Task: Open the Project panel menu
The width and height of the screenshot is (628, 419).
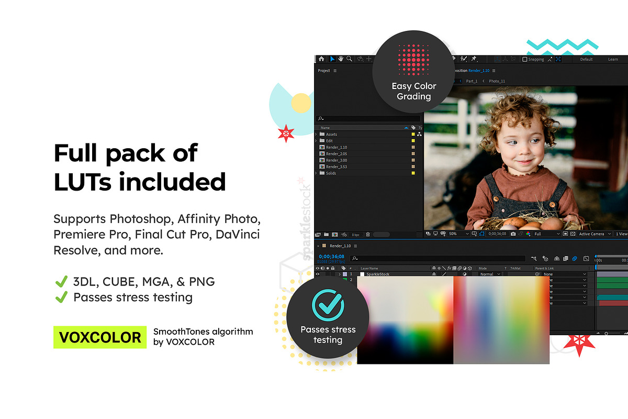Action: 335,71
